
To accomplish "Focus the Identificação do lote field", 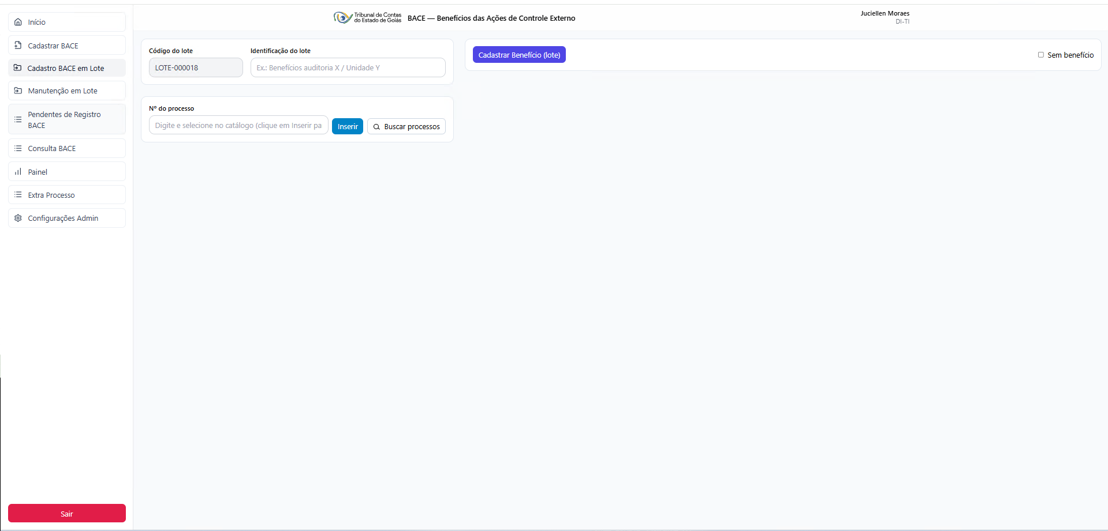I will (x=348, y=67).
